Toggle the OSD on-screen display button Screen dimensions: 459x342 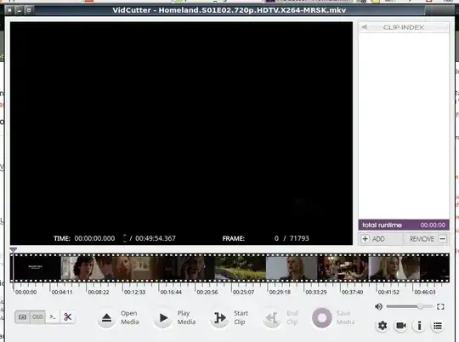pyautogui.click(x=37, y=317)
